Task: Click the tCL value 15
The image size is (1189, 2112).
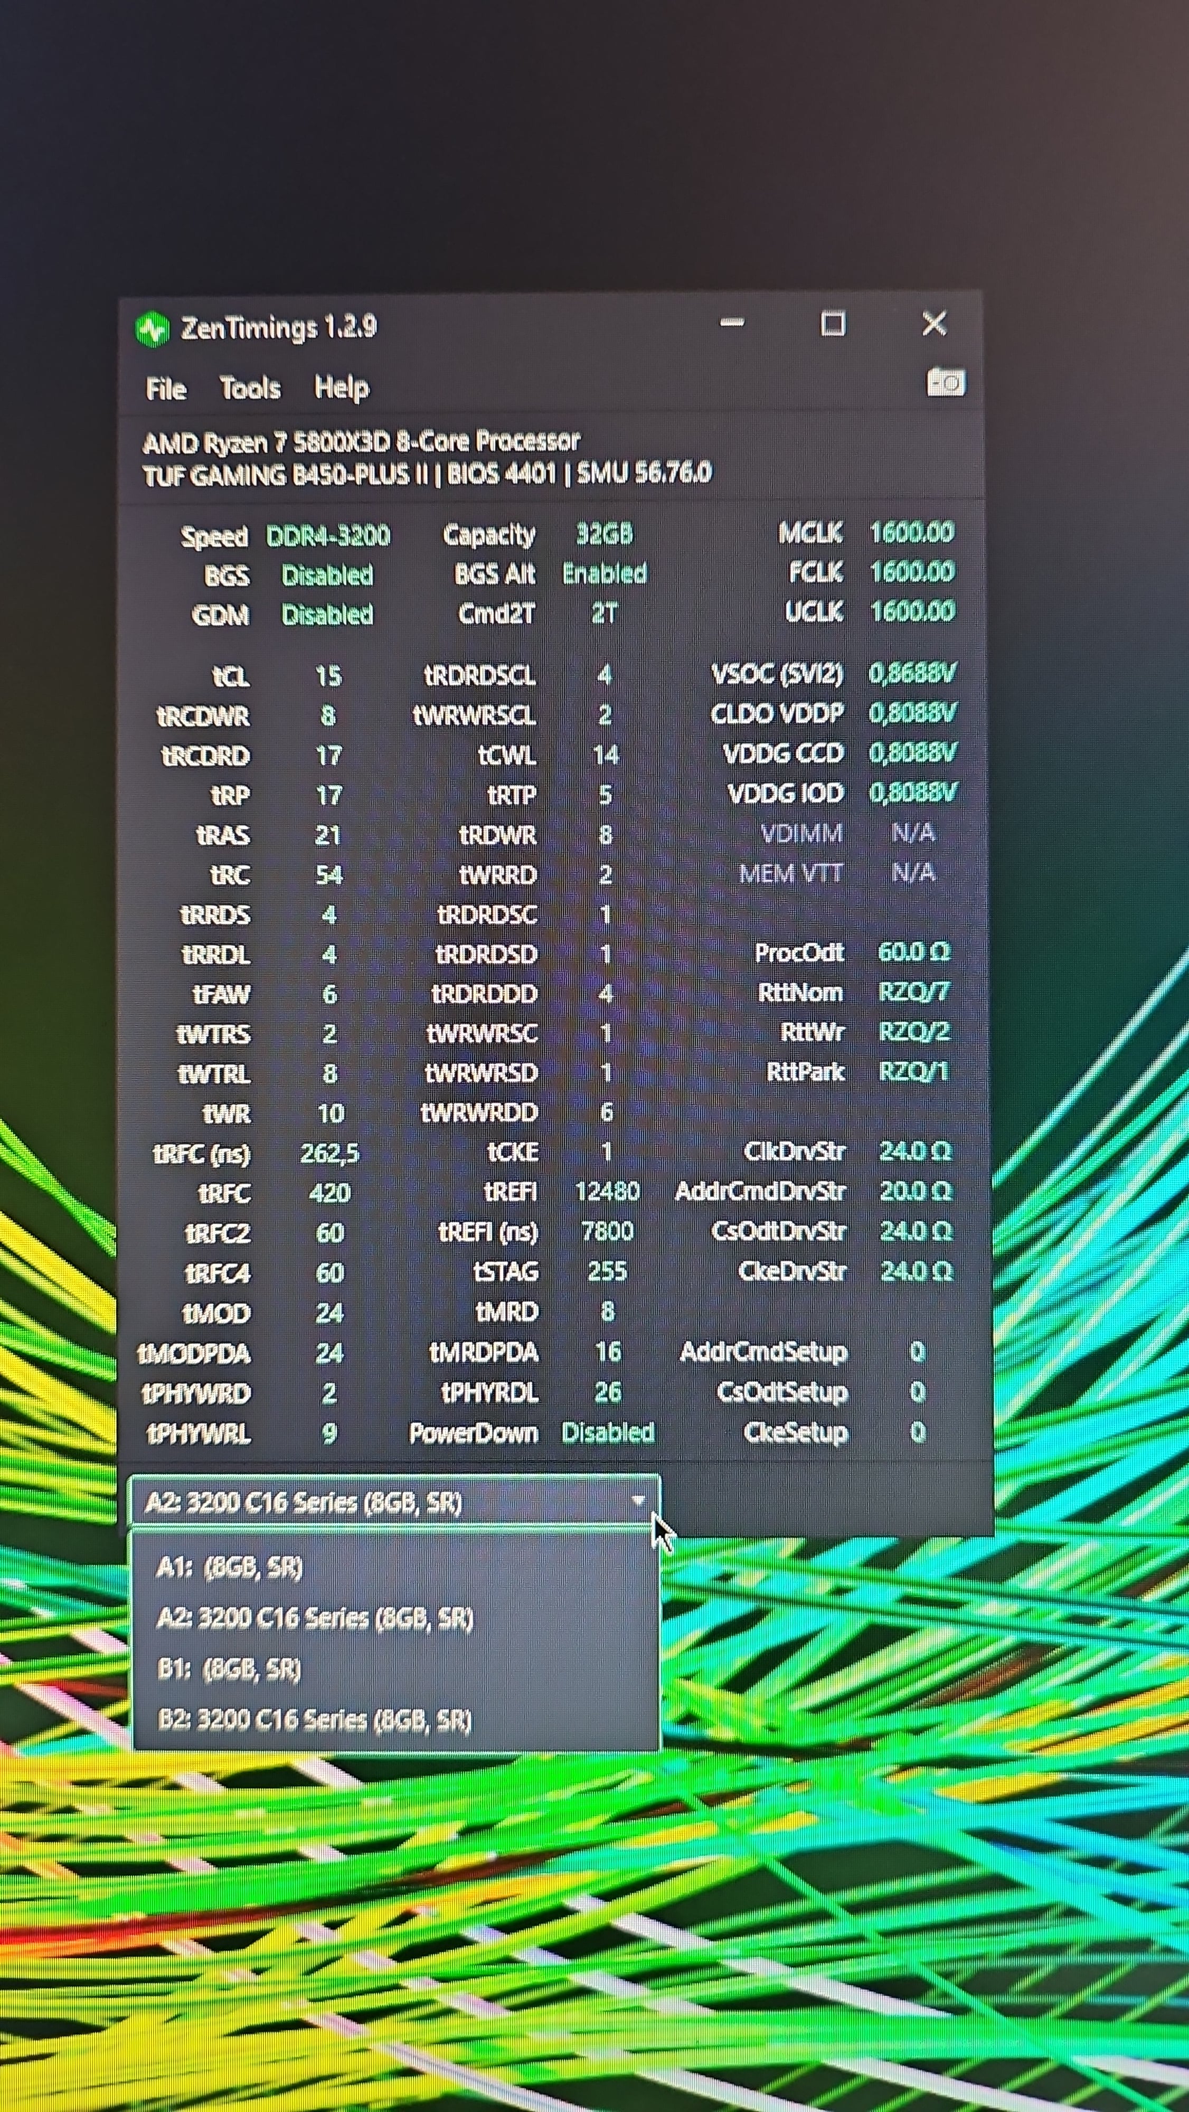Action: 328,676
